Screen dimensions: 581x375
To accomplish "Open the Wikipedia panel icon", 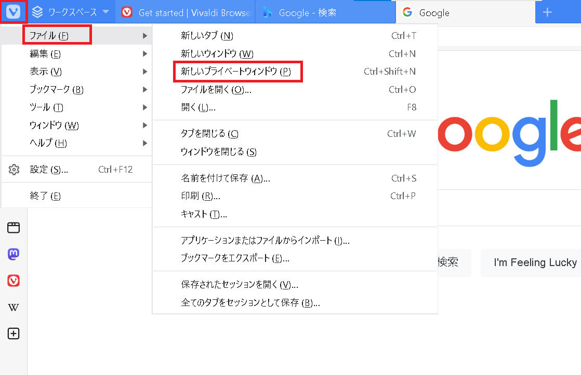I will [x=14, y=308].
